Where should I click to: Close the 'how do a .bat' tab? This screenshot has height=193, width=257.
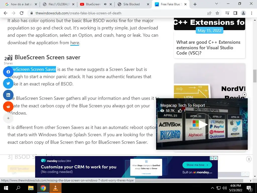pos(36,4)
